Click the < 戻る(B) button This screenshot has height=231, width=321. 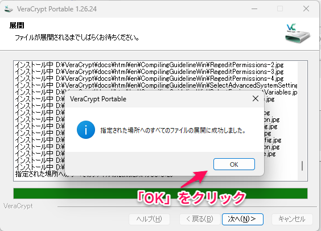click(200, 219)
